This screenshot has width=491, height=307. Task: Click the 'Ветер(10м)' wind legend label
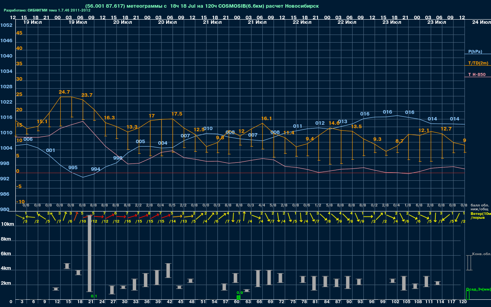480,213
